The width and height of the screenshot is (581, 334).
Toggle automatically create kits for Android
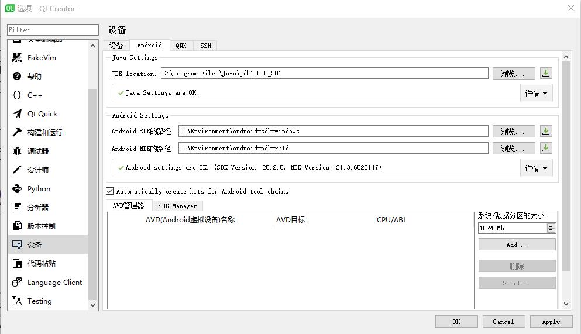[109, 191]
